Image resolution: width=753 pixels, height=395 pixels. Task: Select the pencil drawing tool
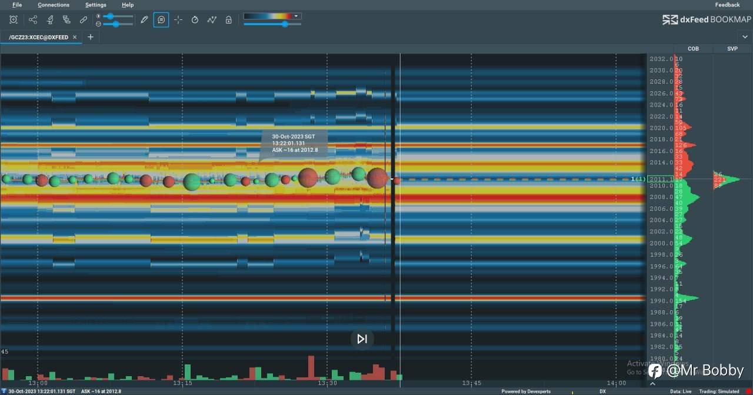tap(144, 19)
